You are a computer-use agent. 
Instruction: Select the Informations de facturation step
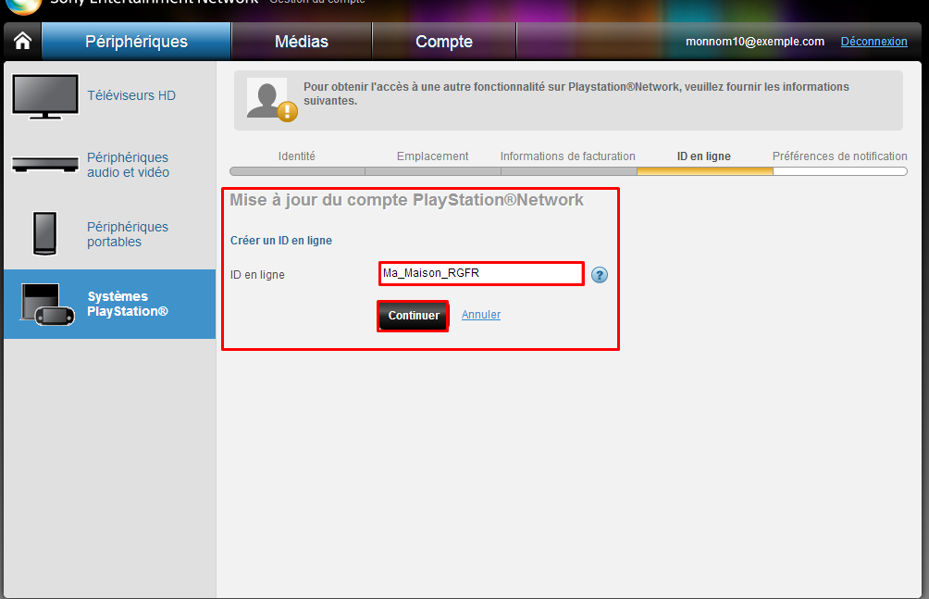click(567, 156)
